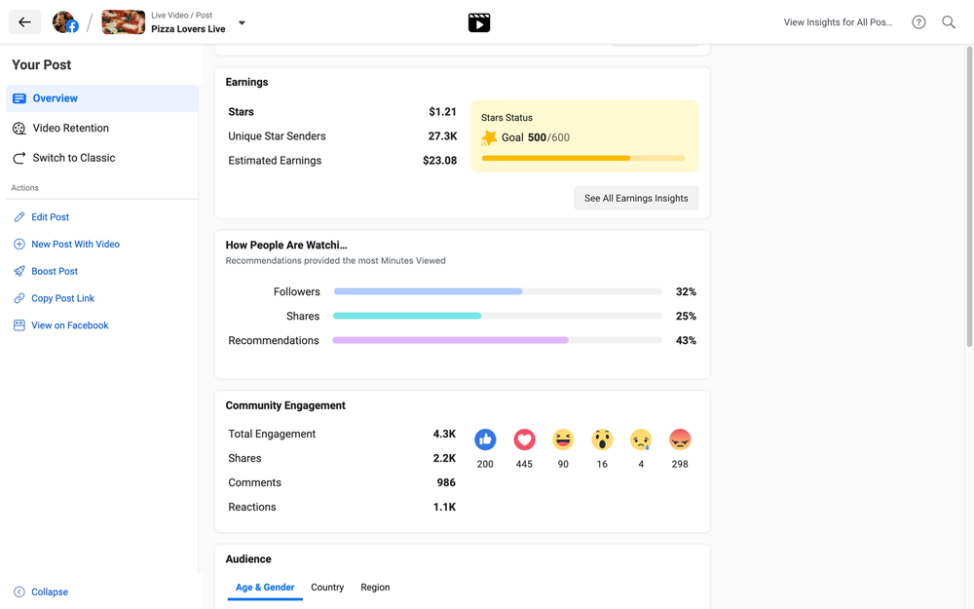Click the Pizza Lovers Live thumbnail
The image size is (974, 609).
pyautogui.click(x=124, y=22)
